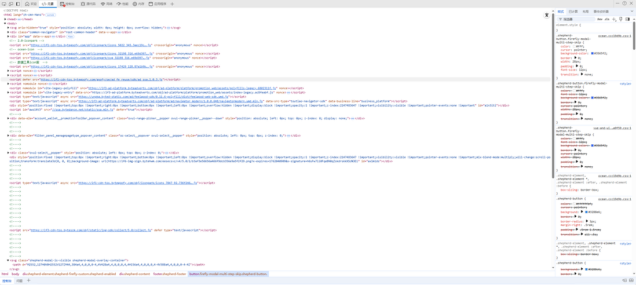Toggle the .cls element classes button
This screenshot has width=636, height=285.
pos(606,19)
